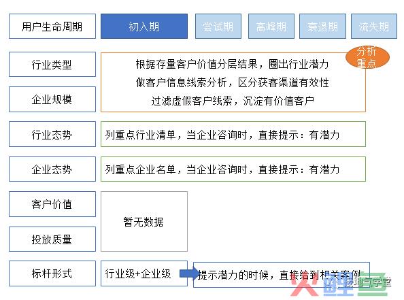Image resolution: width=404 pixels, height=300 pixels.
Task: Switch to the 高峰期 stage
Action: (271, 27)
